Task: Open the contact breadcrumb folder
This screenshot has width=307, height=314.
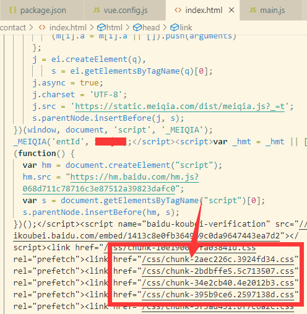Action: 13,27
